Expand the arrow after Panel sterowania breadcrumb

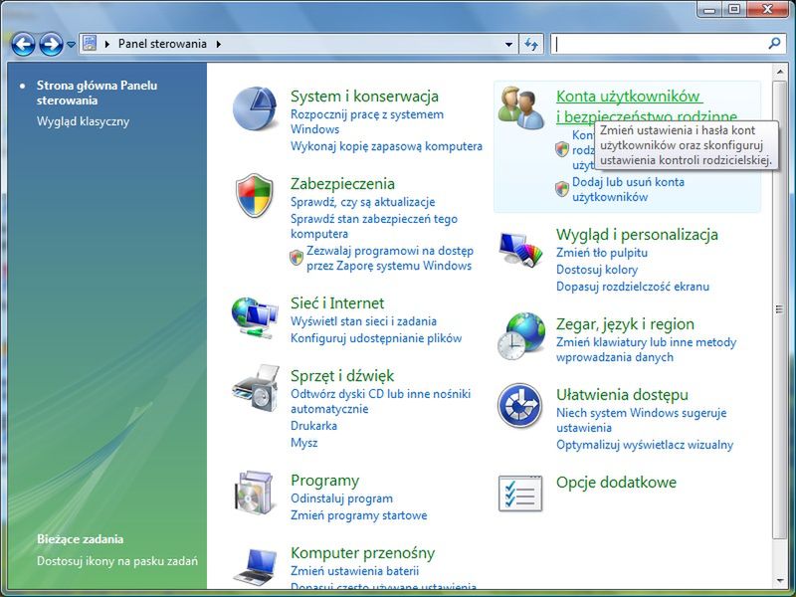coord(219,44)
